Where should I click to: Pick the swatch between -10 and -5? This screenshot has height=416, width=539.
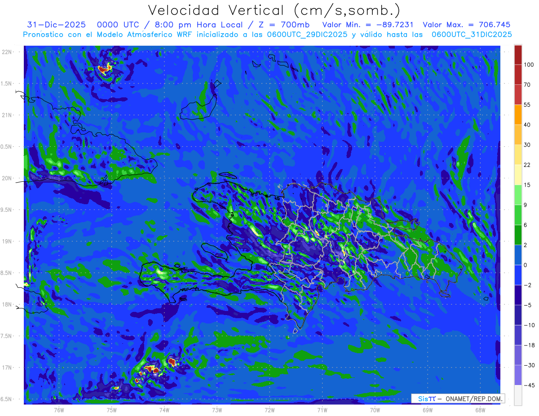(x=518, y=315)
